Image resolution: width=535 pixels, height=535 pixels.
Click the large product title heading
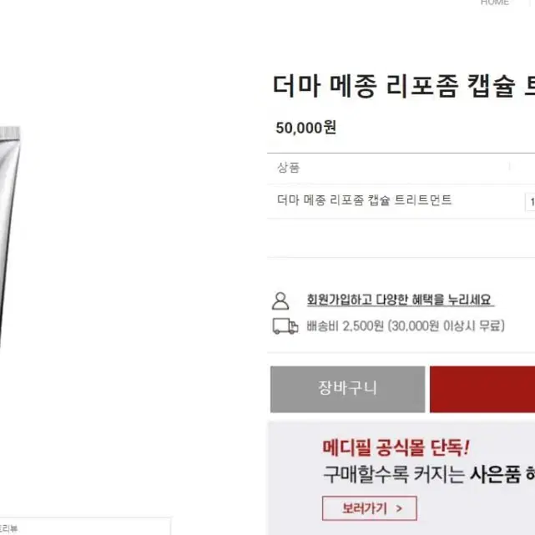click(x=404, y=86)
